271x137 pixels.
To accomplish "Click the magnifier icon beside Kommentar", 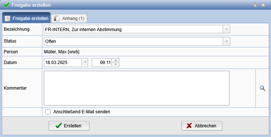I will click(x=262, y=88).
